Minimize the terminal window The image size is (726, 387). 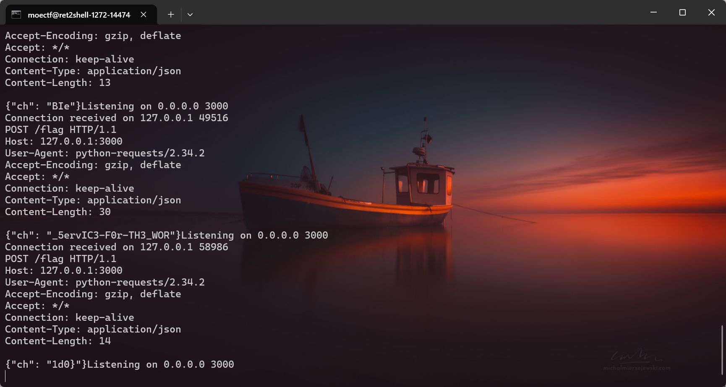[653, 12]
